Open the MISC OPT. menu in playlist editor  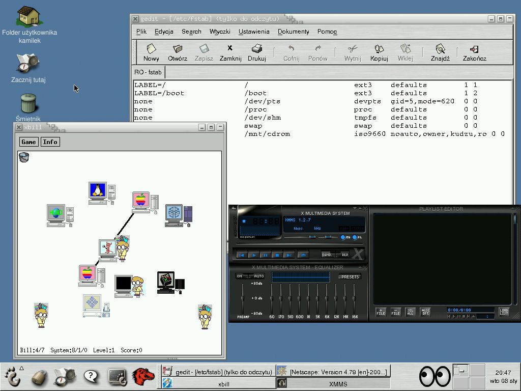425,312
